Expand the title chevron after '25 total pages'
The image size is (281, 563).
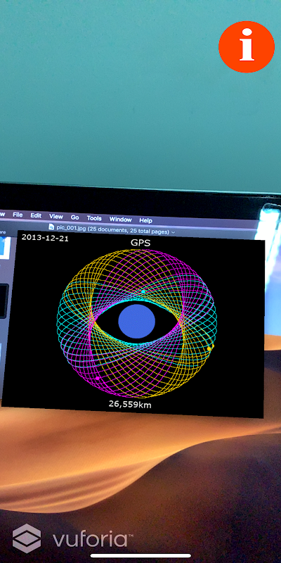tap(174, 232)
